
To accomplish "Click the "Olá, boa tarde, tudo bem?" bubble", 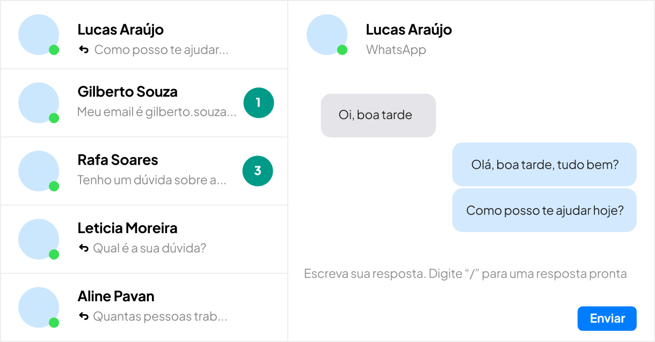I will tap(544, 165).
